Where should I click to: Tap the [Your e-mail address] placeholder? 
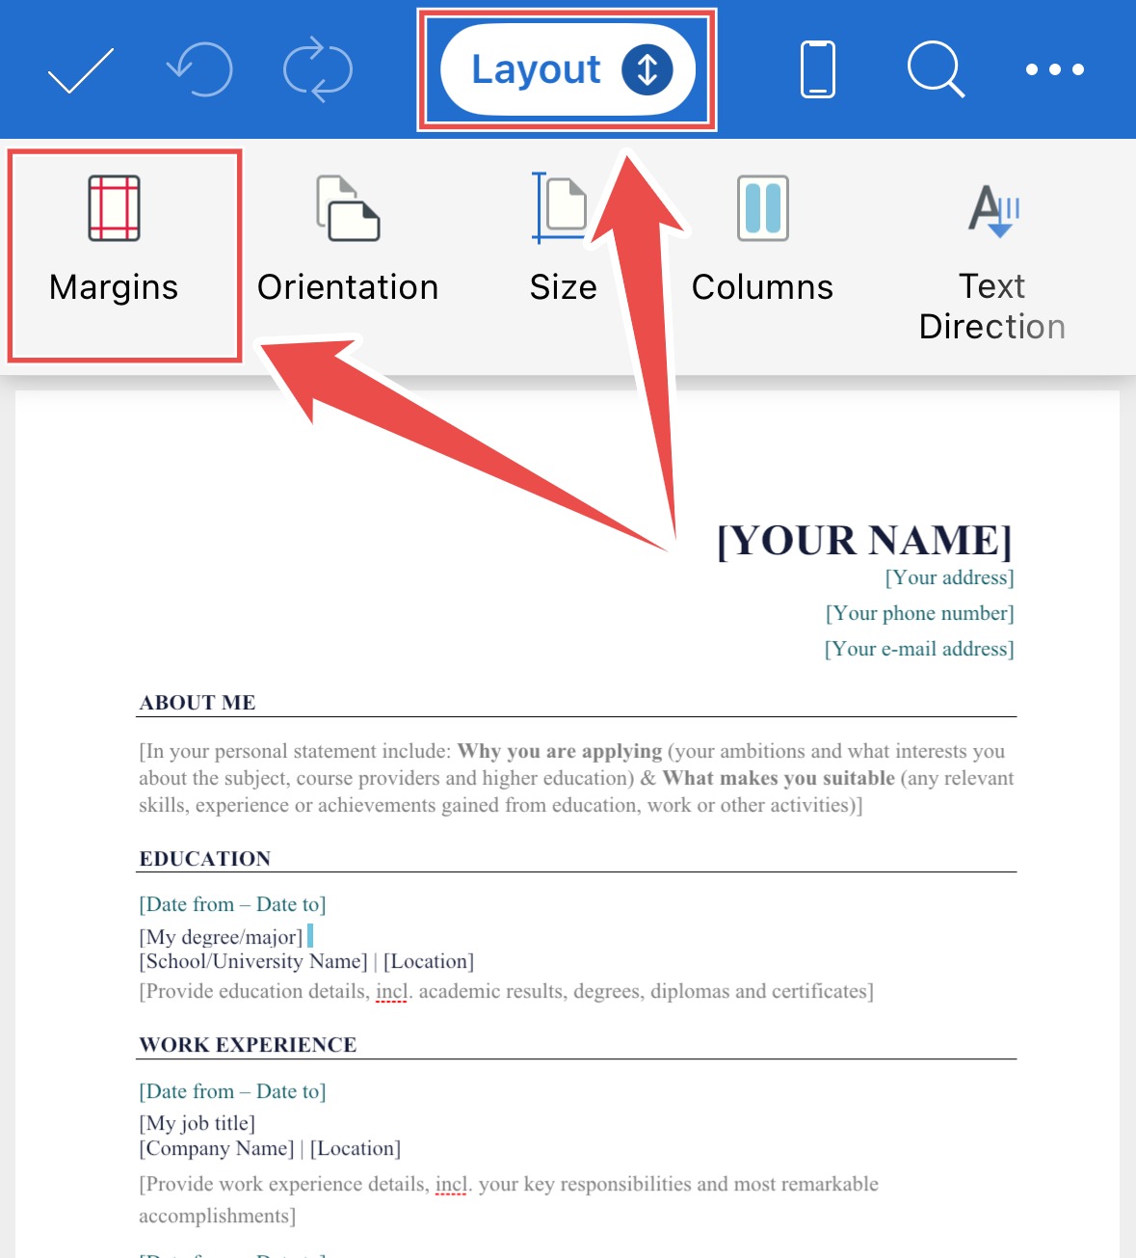tap(919, 649)
